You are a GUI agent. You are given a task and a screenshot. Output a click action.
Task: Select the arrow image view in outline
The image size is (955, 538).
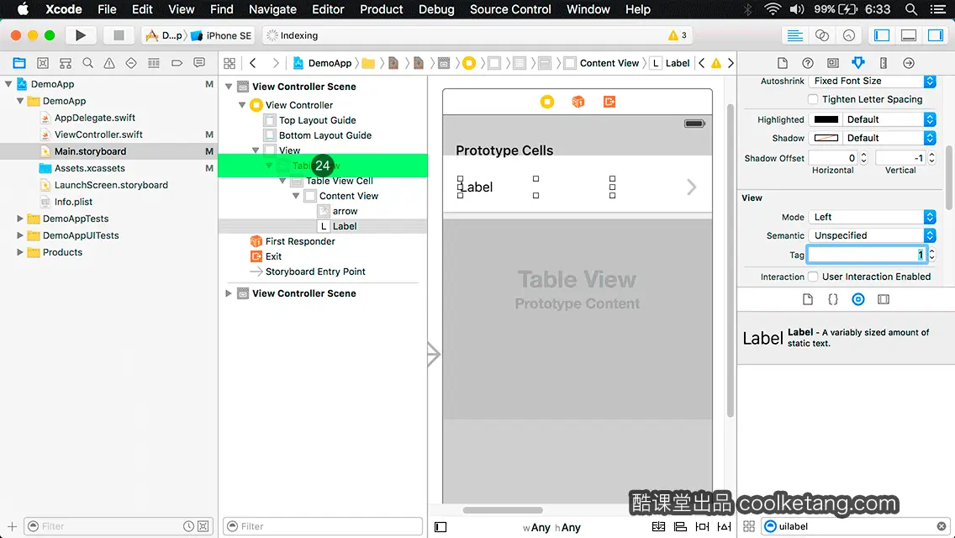(345, 211)
